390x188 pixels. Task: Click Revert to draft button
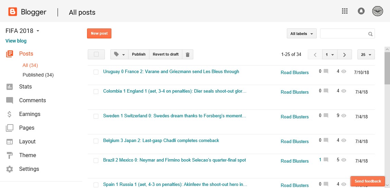(166, 55)
